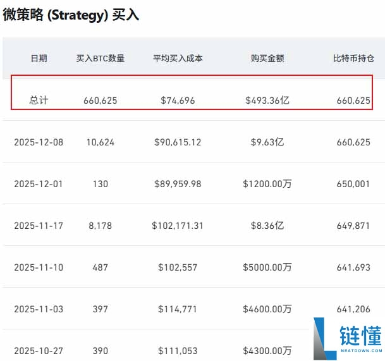Select the 总计 row label
The height and width of the screenshot is (361, 385).
[x=39, y=101]
